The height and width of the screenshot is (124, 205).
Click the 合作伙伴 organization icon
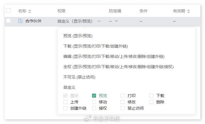(x=20, y=21)
